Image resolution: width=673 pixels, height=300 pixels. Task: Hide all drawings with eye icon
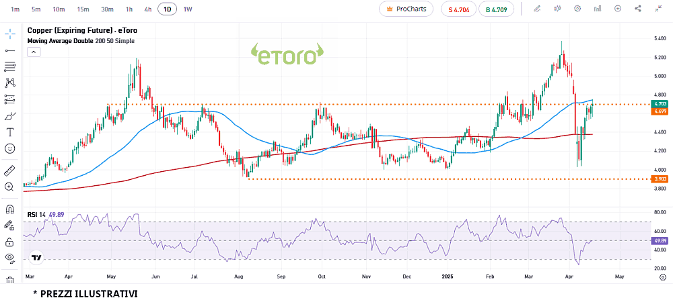10,258
